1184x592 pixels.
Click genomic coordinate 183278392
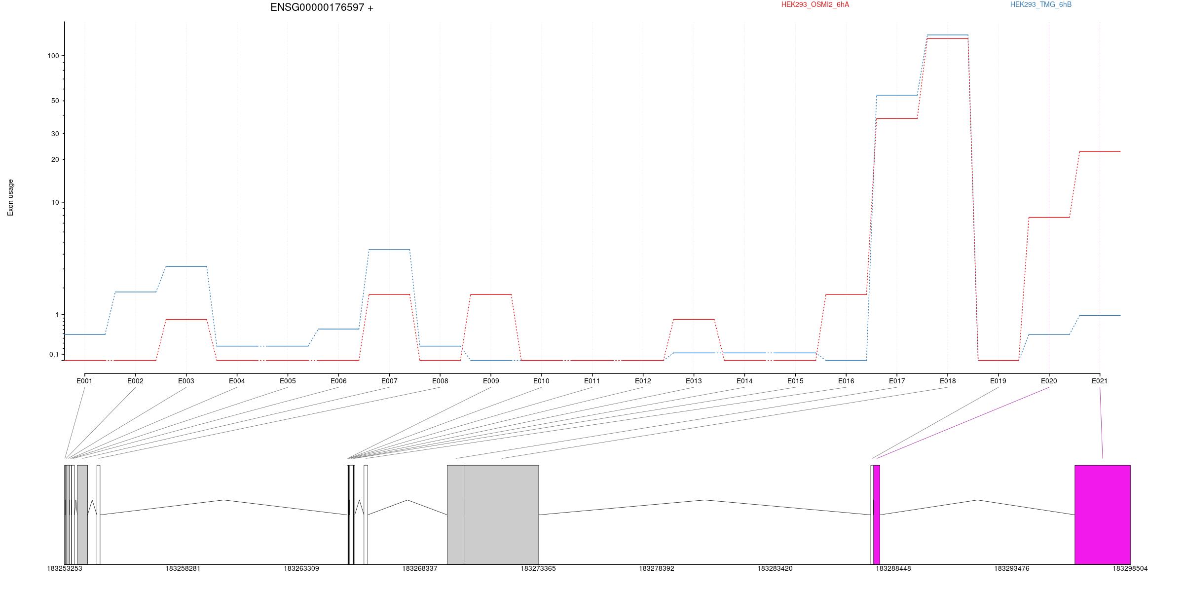[657, 568]
